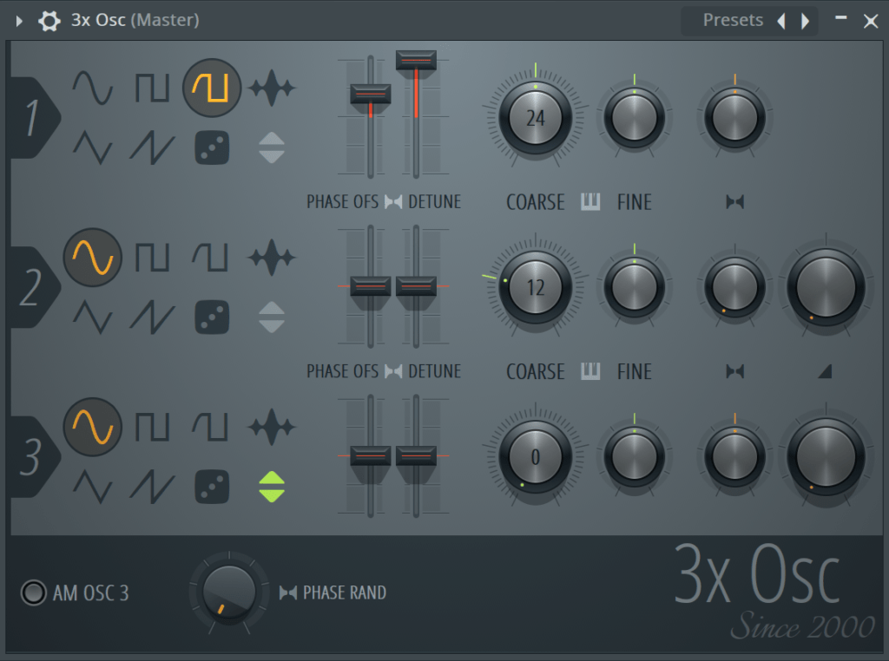Select sine wave shape for oscillator 3

[x=92, y=427]
